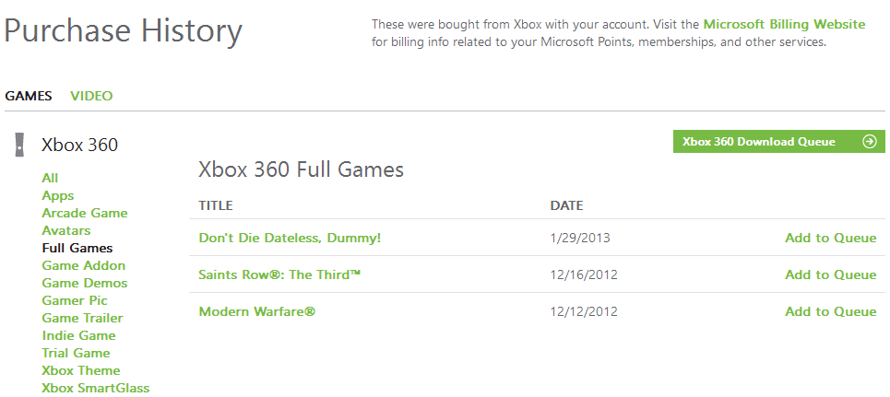Choose the Game Addon filter
The height and width of the screenshot is (397, 890).
coord(84,265)
